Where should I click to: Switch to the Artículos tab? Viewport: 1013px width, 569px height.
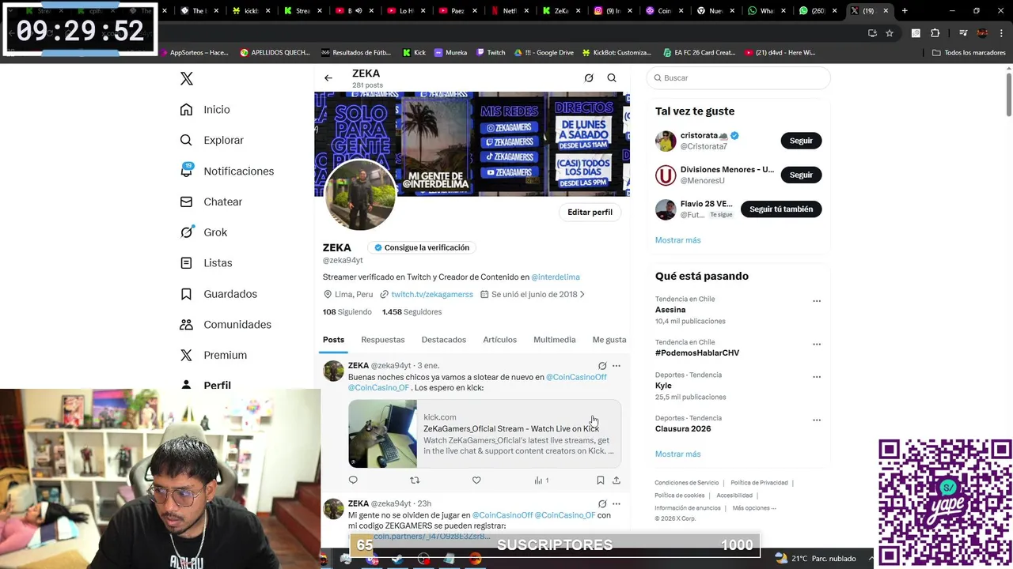coord(500,340)
